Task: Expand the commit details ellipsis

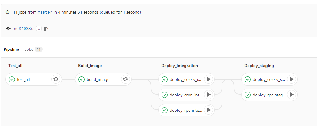Action: [x=38, y=29]
